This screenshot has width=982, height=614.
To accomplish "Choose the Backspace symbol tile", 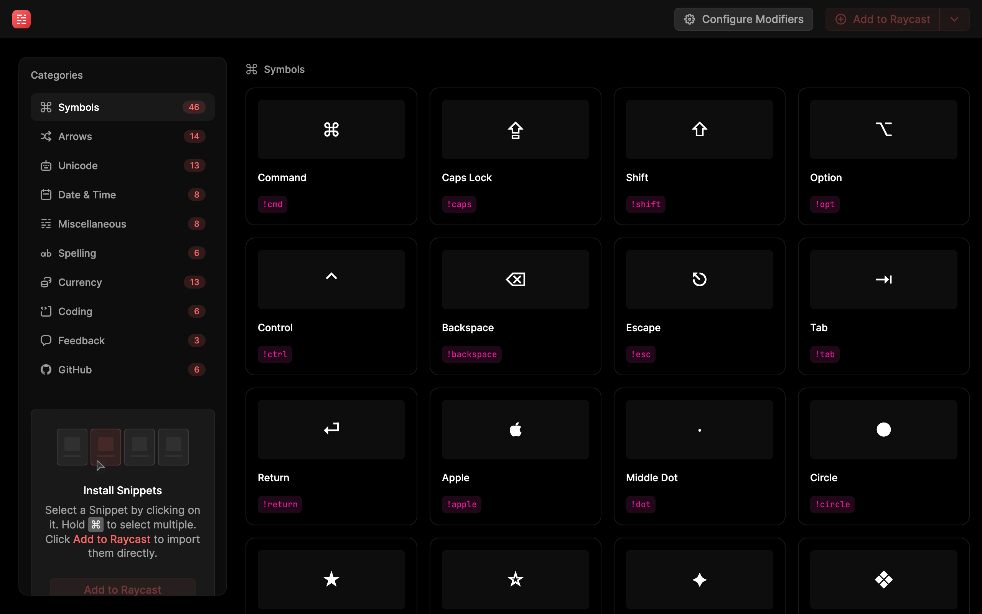I will coord(515,306).
